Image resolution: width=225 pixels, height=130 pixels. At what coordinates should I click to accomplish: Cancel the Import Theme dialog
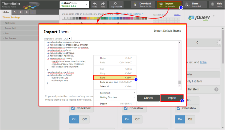pyautogui.click(x=148, y=98)
